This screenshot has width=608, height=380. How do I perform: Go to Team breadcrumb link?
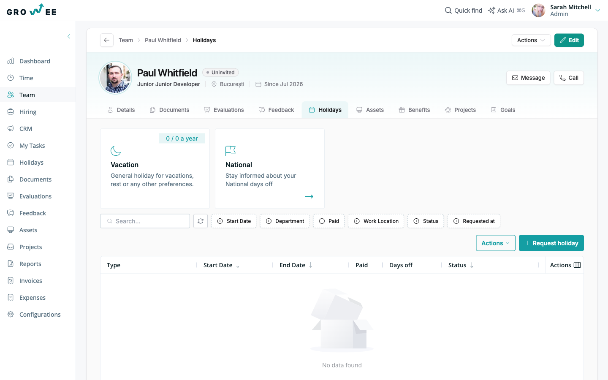[126, 40]
